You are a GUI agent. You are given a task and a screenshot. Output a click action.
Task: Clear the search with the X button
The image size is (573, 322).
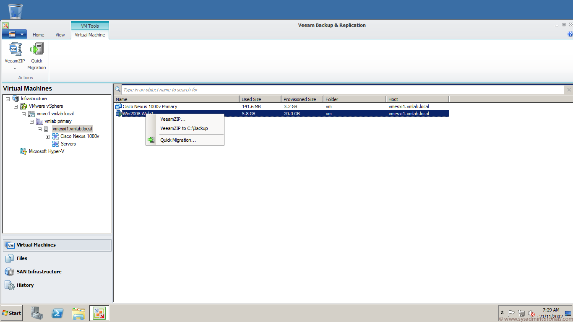click(569, 90)
